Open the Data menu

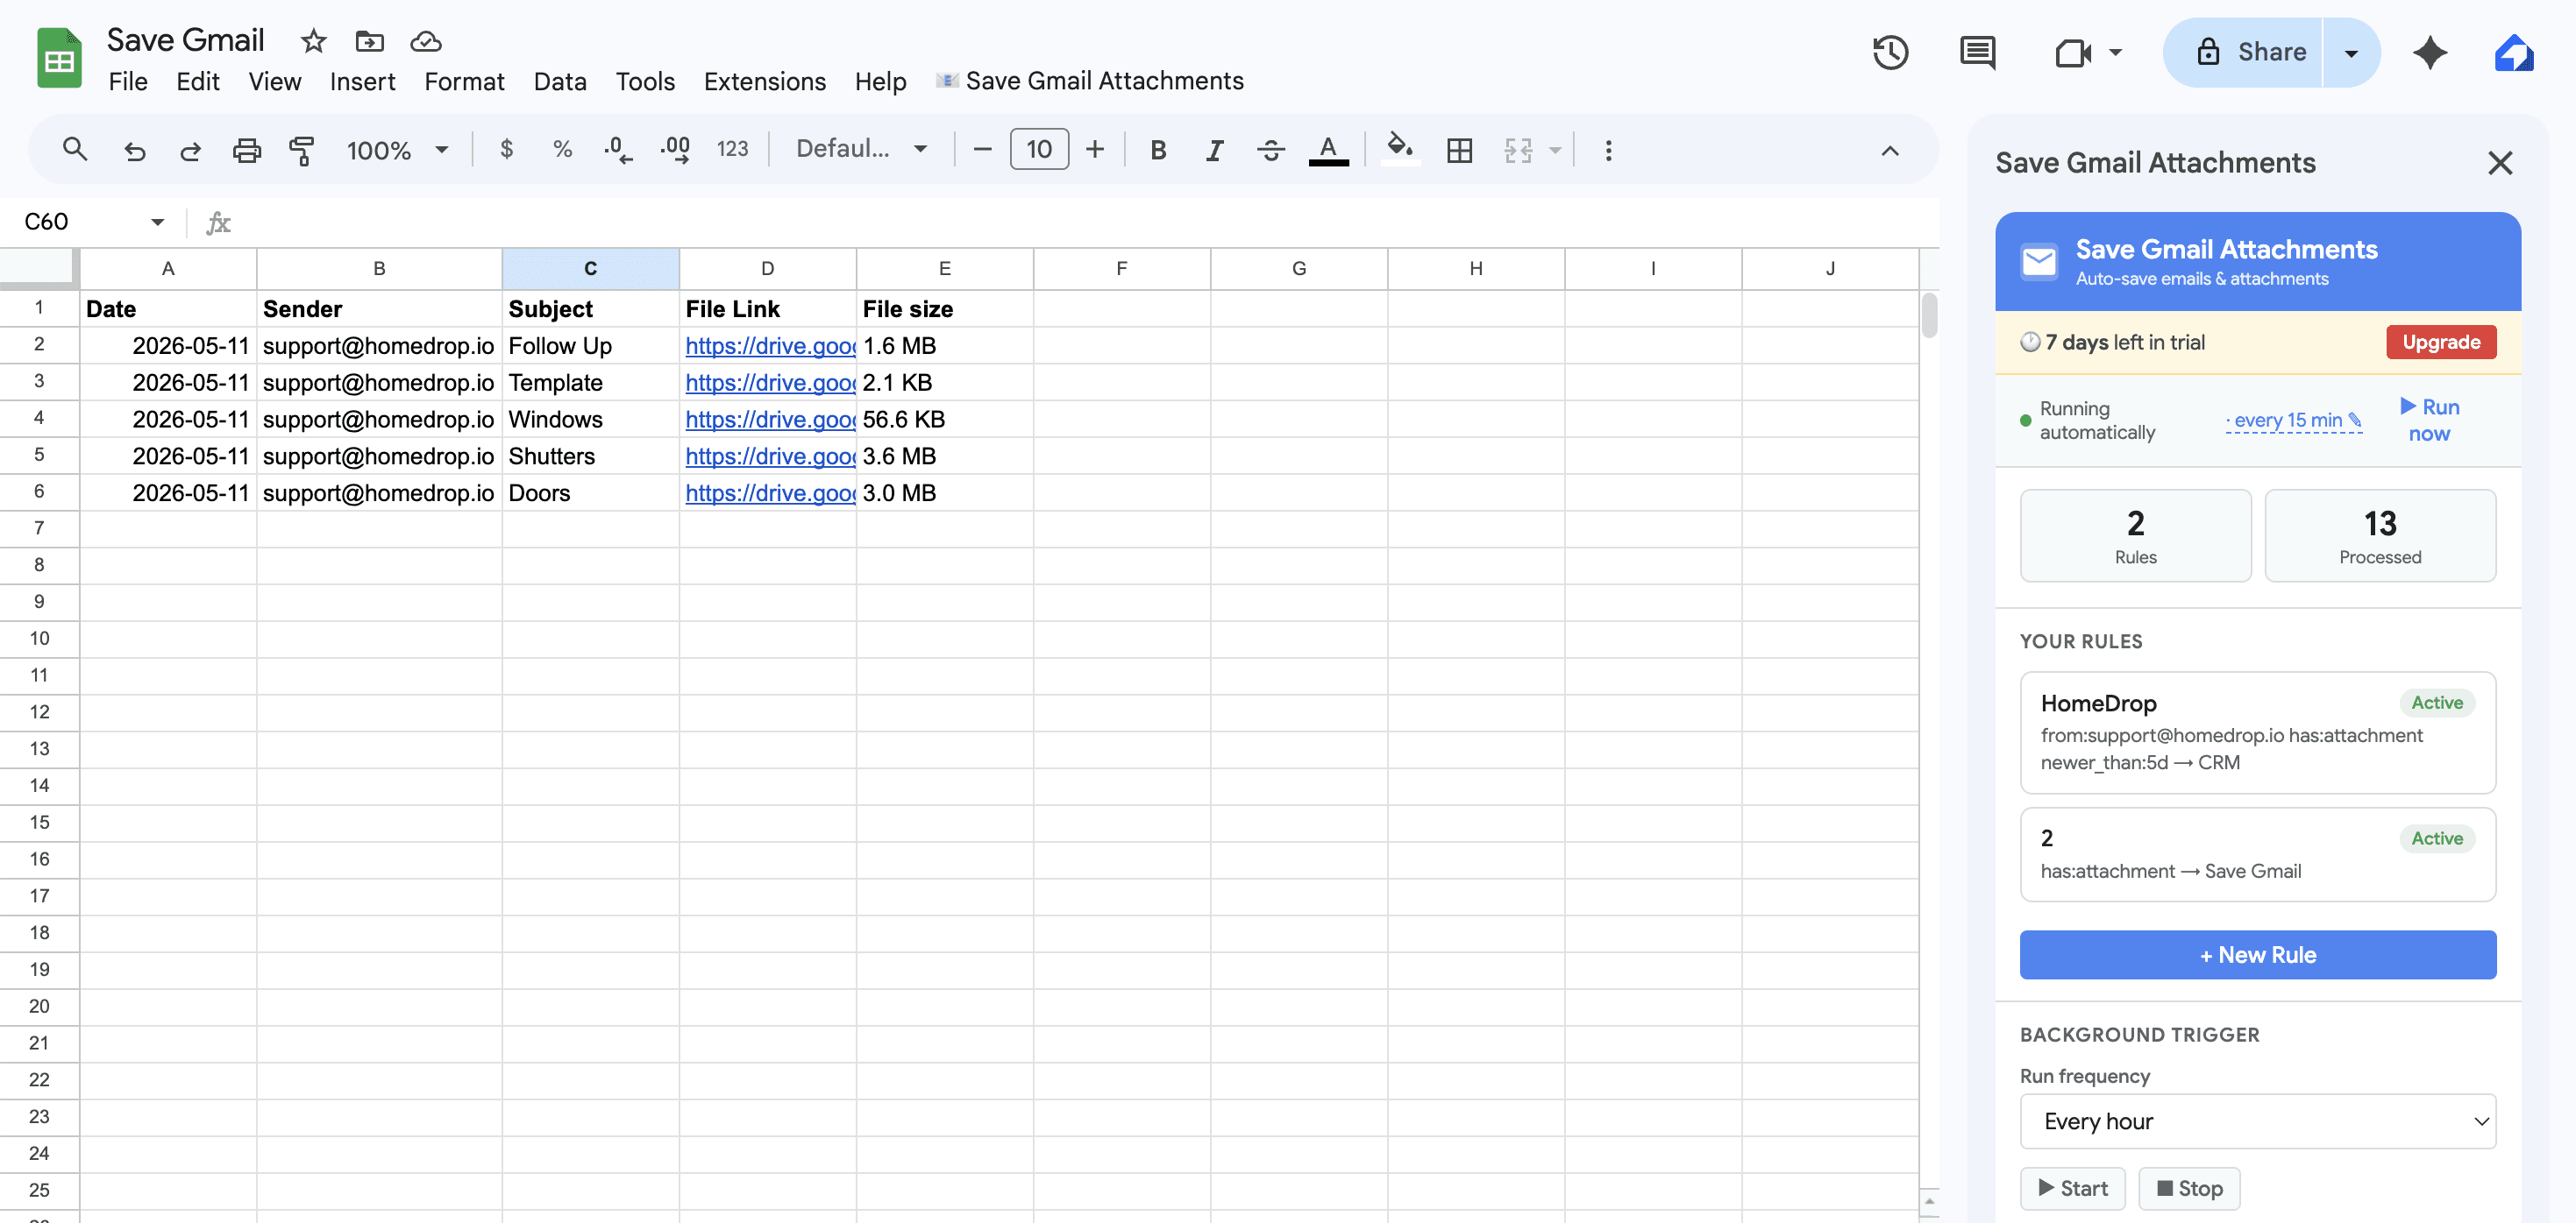pos(560,82)
